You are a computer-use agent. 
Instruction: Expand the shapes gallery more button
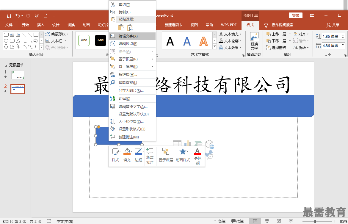[42, 47]
